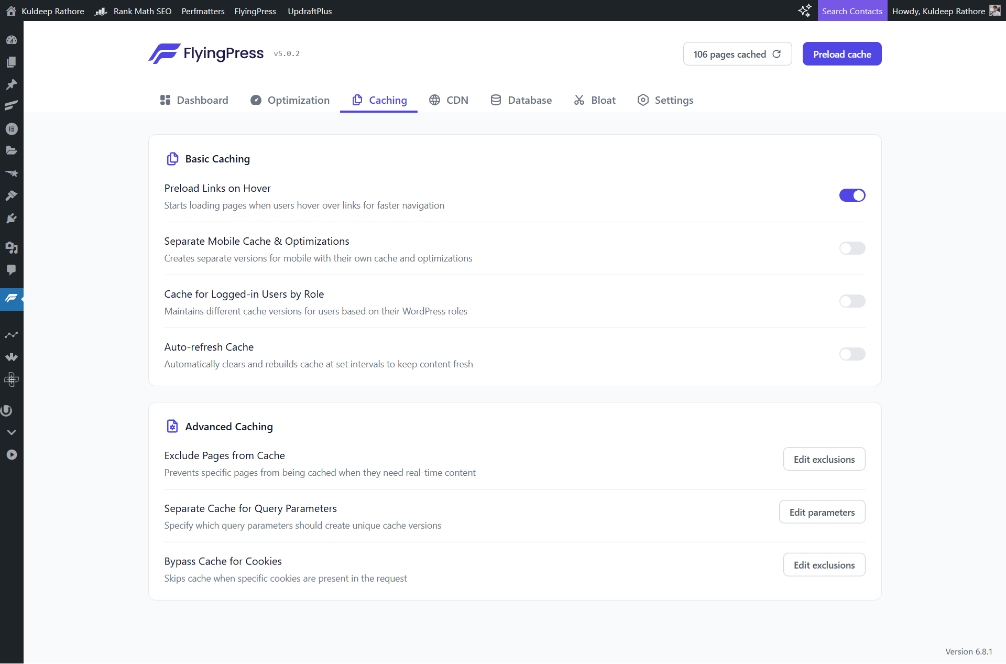
Task: Turn on Auto-refresh Cache toggle
Action: (852, 354)
